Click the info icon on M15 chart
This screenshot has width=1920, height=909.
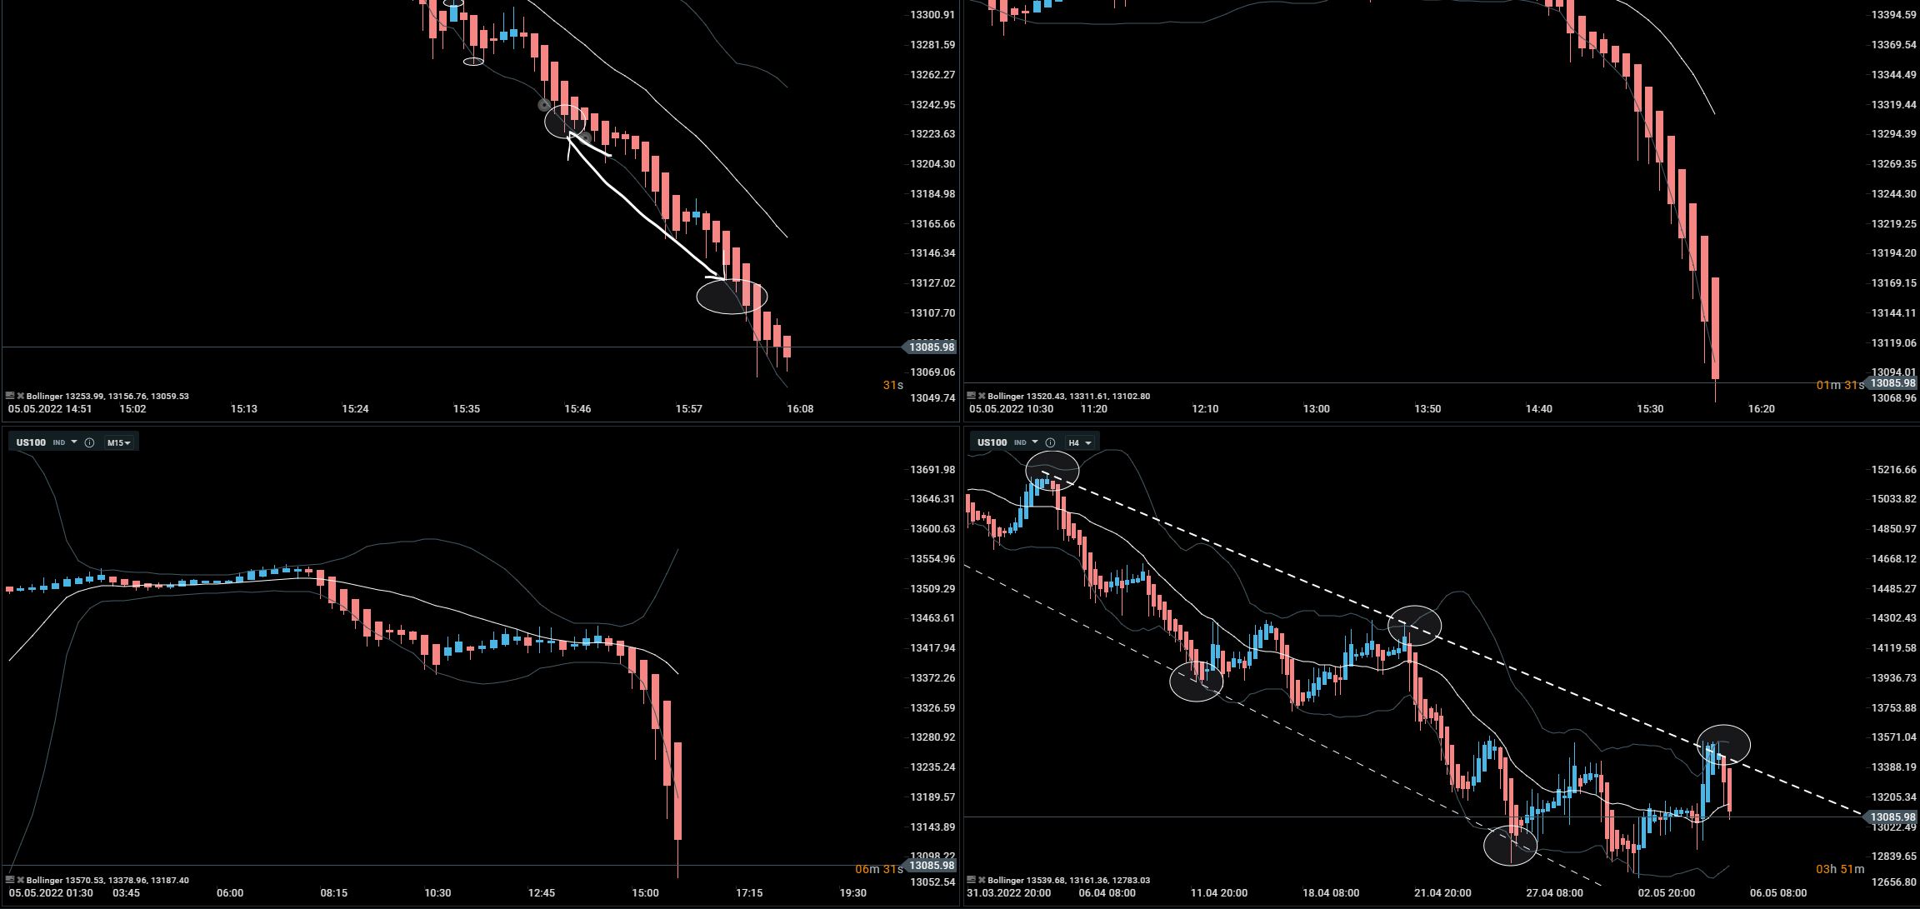click(x=89, y=442)
